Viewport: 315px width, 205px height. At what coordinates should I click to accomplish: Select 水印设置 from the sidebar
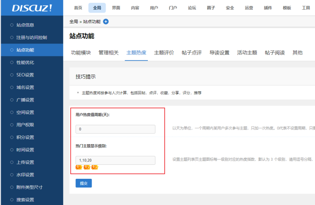click(25, 175)
